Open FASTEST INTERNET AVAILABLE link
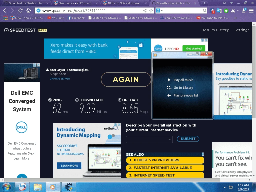 165,168
